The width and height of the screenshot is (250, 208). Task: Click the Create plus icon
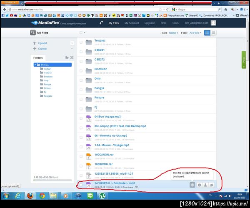[x=35, y=49]
